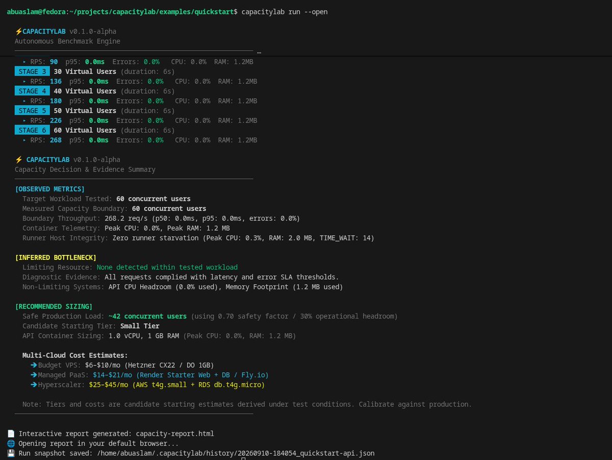The width and height of the screenshot is (612, 460).
Task: Click the RPS value 90
Action: pyautogui.click(x=54, y=62)
